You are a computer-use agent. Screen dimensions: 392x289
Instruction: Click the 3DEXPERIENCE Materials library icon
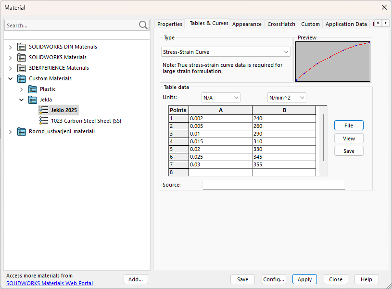[x=22, y=68]
